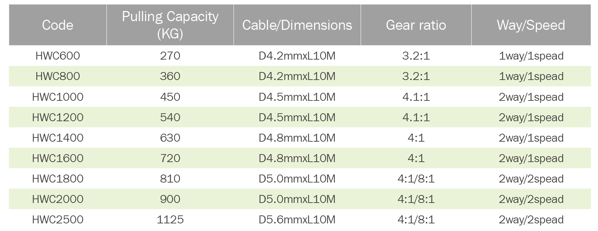Select the 3.2:1 gear ratio for HWC600
Image resolution: width=598 pixels, height=231 pixels.
[416, 56]
